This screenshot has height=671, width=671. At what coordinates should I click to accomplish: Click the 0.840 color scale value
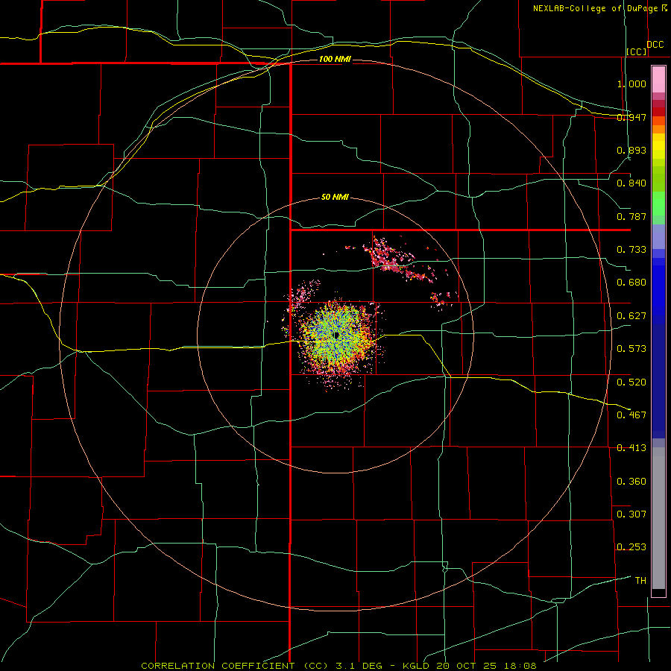pyautogui.click(x=631, y=183)
